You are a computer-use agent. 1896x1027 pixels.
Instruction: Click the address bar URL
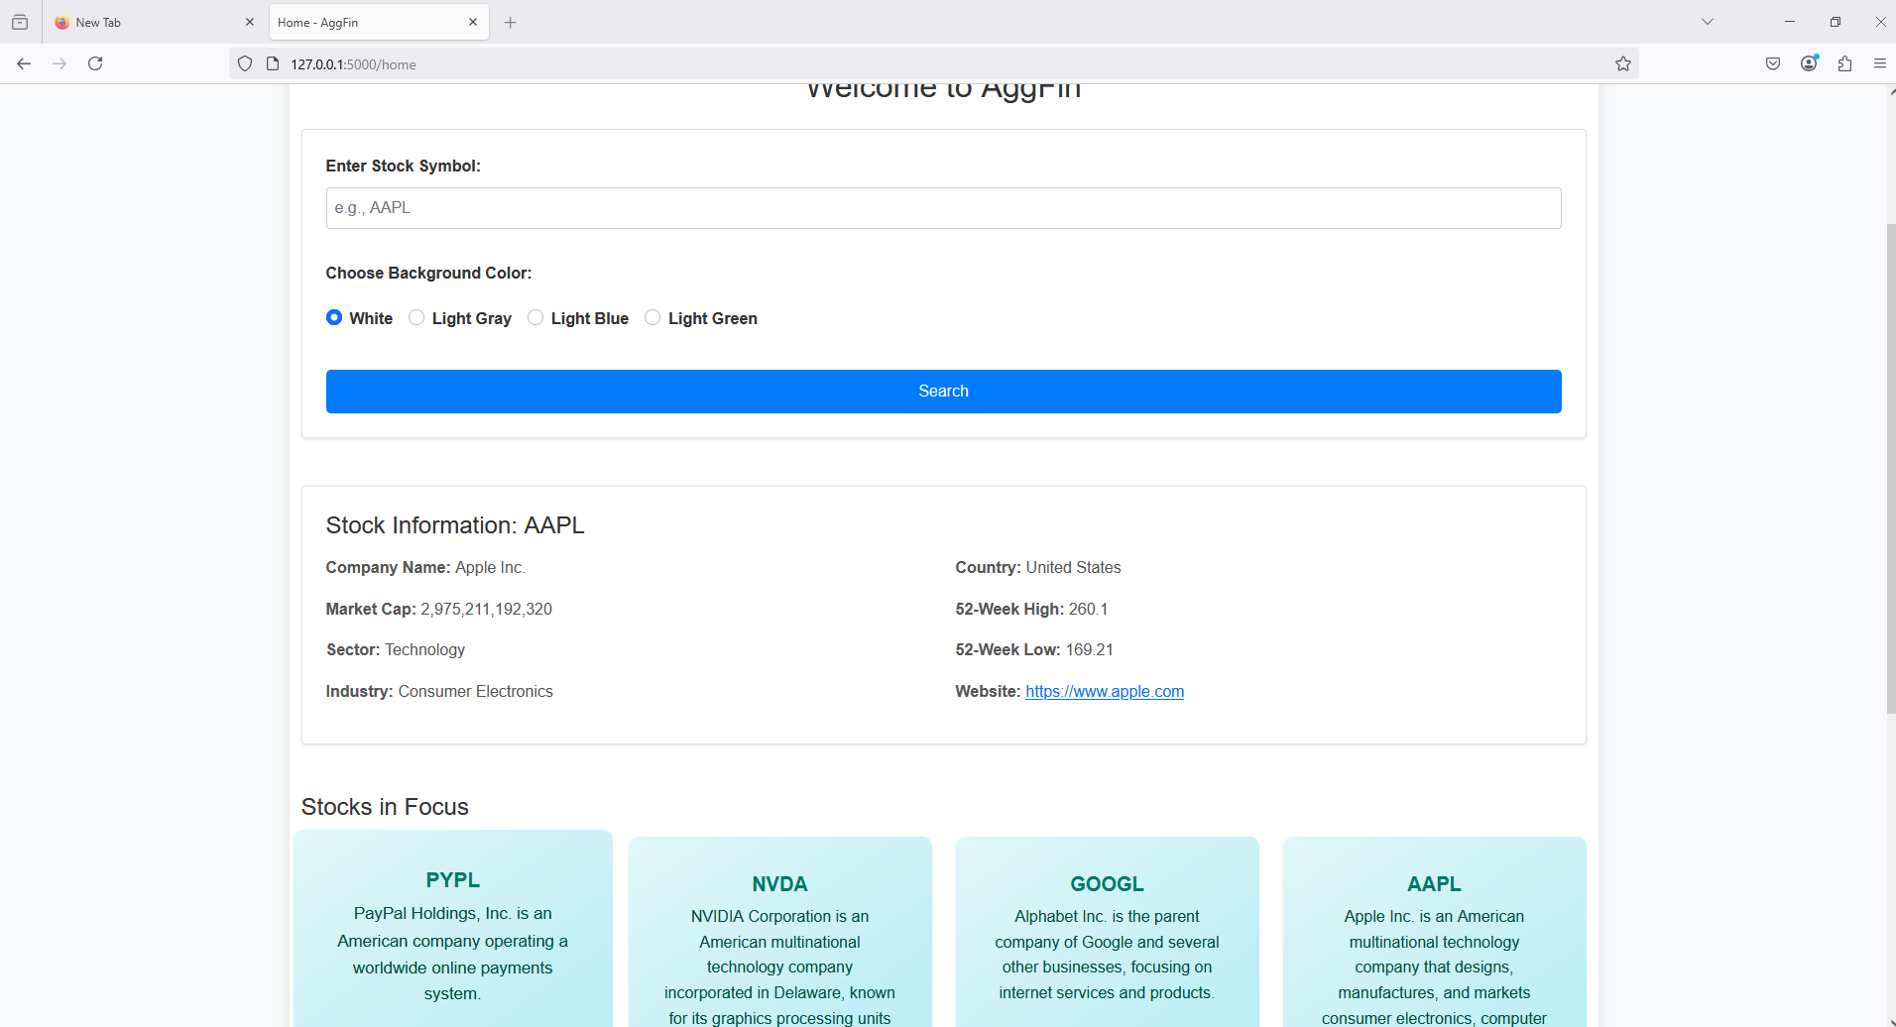coord(353,64)
